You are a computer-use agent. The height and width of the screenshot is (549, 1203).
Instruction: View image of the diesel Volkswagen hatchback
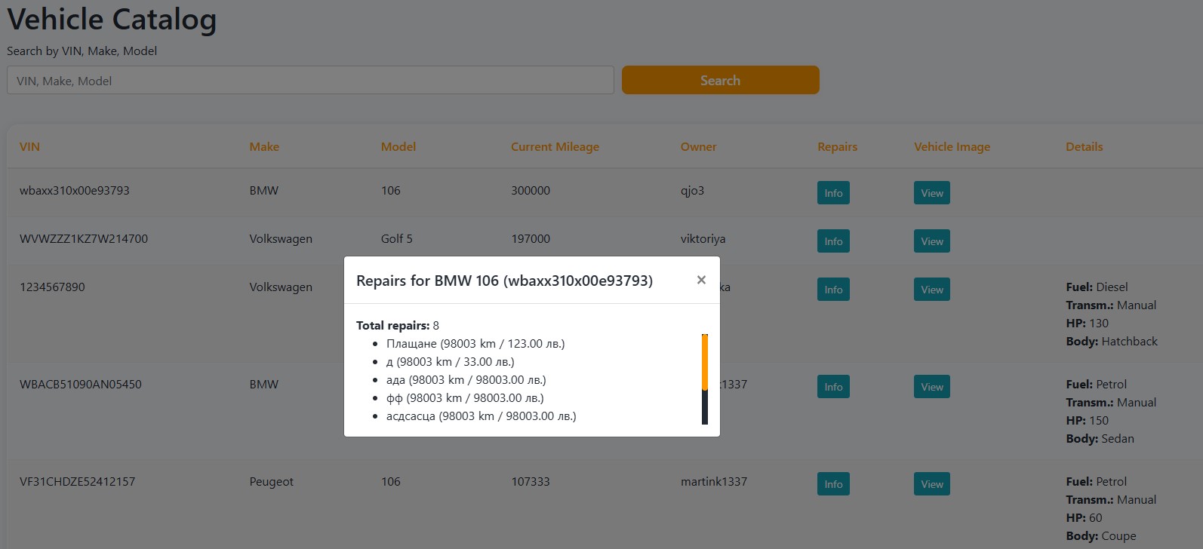pyautogui.click(x=931, y=290)
